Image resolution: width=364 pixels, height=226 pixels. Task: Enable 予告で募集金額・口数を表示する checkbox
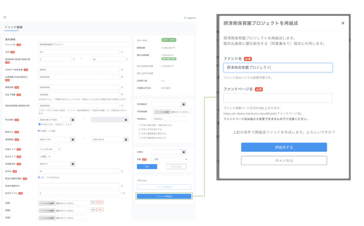[140, 125]
